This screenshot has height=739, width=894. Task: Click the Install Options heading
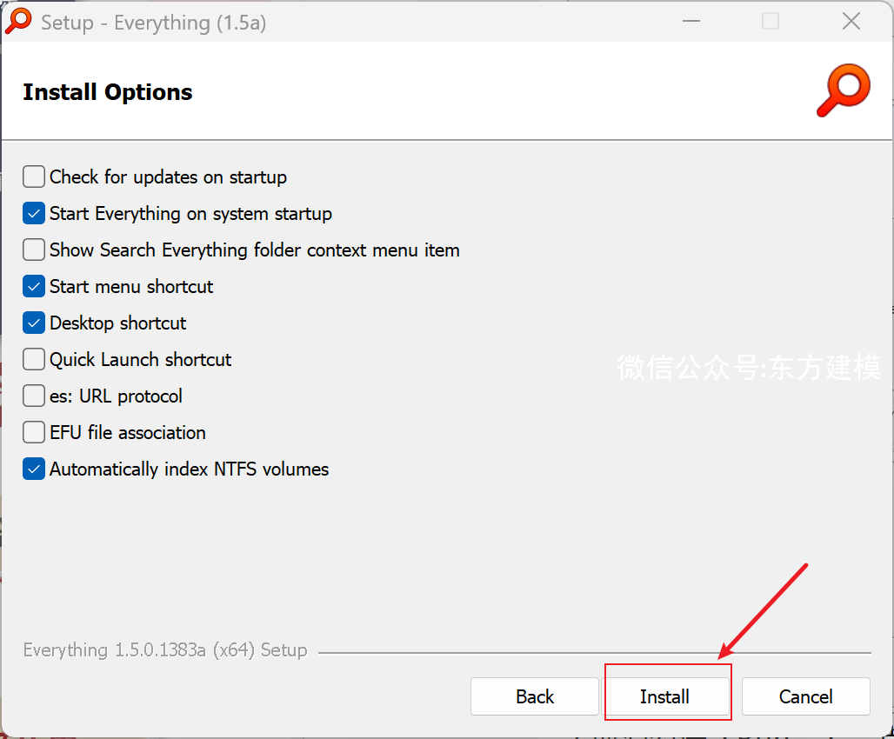108,92
